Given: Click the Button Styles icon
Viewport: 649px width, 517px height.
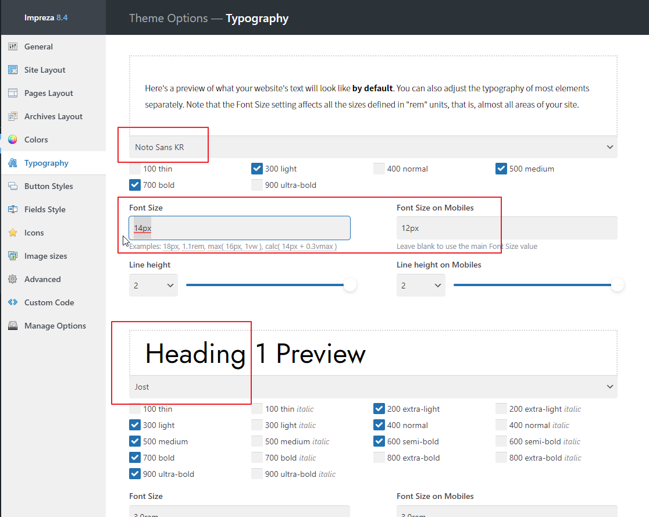Looking at the screenshot, I should click(x=13, y=186).
